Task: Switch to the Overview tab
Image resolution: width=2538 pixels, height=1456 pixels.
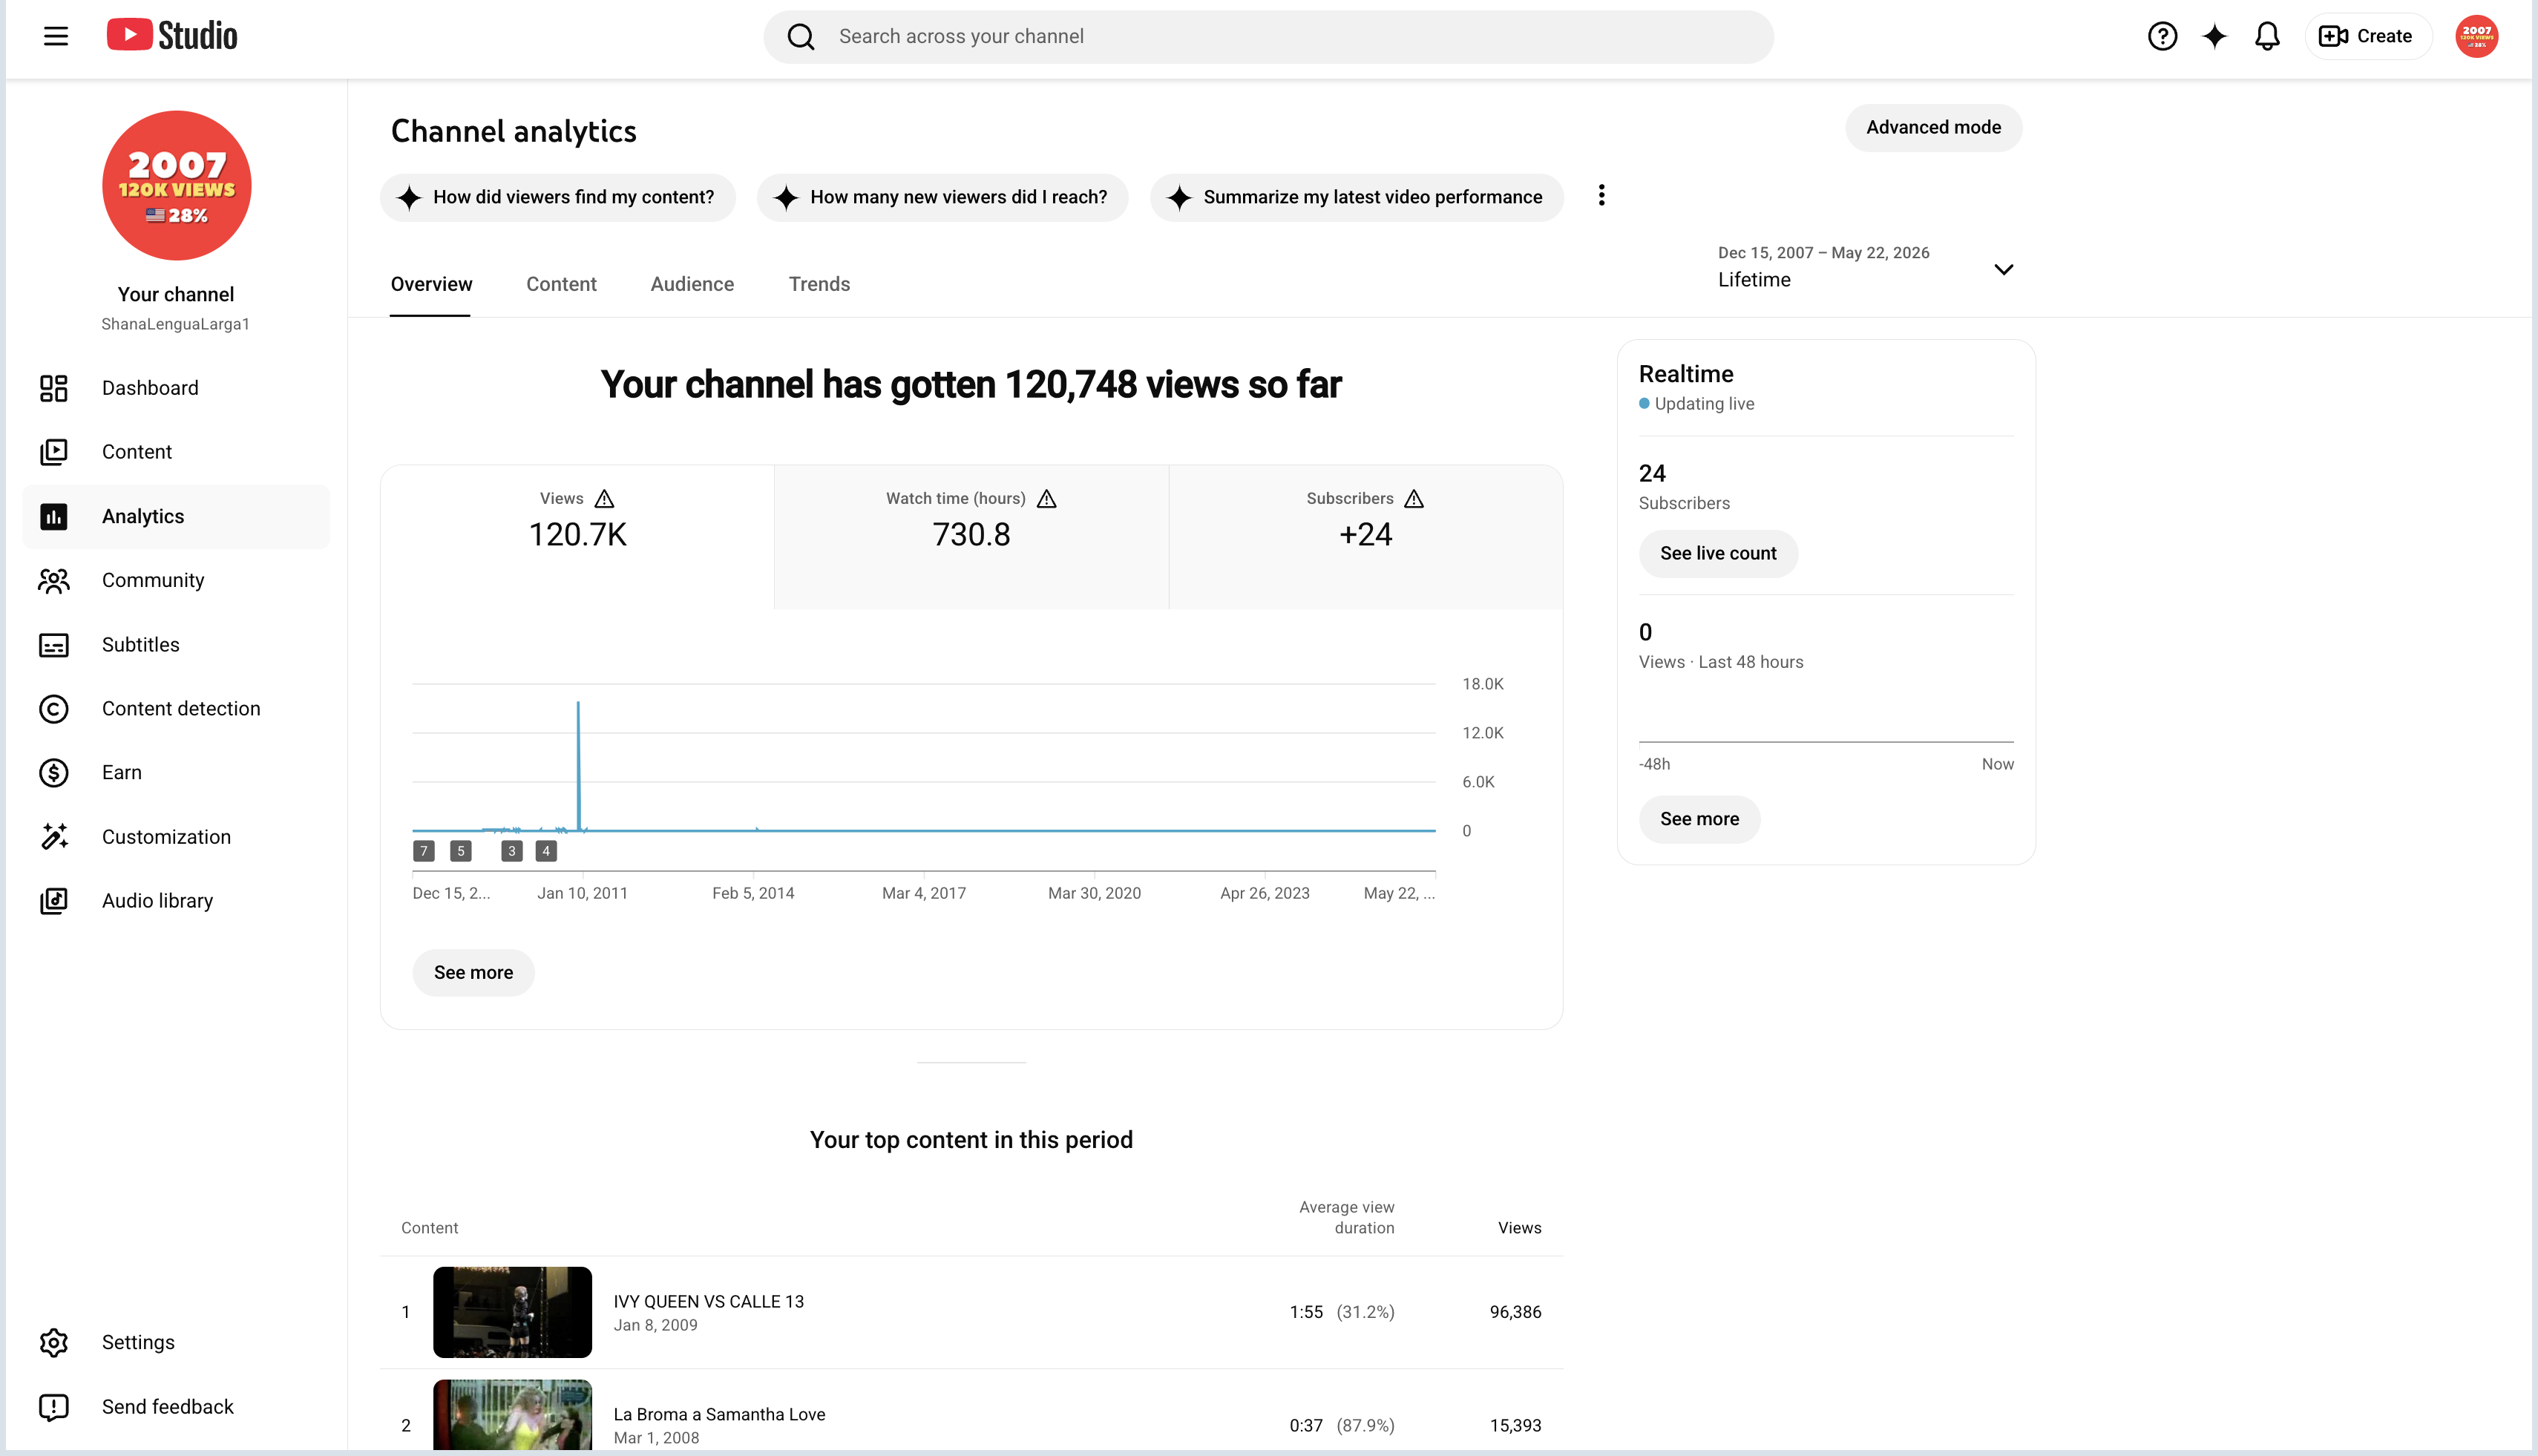Action: pyautogui.click(x=431, y=285)
